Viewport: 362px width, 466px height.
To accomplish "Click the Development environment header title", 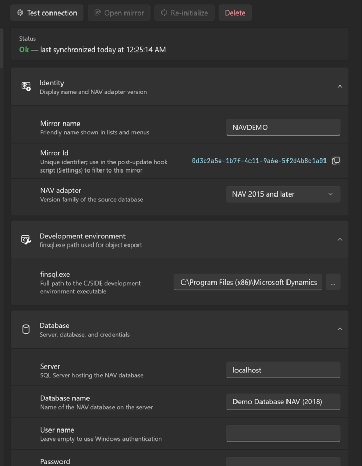I will pos(82,236).
